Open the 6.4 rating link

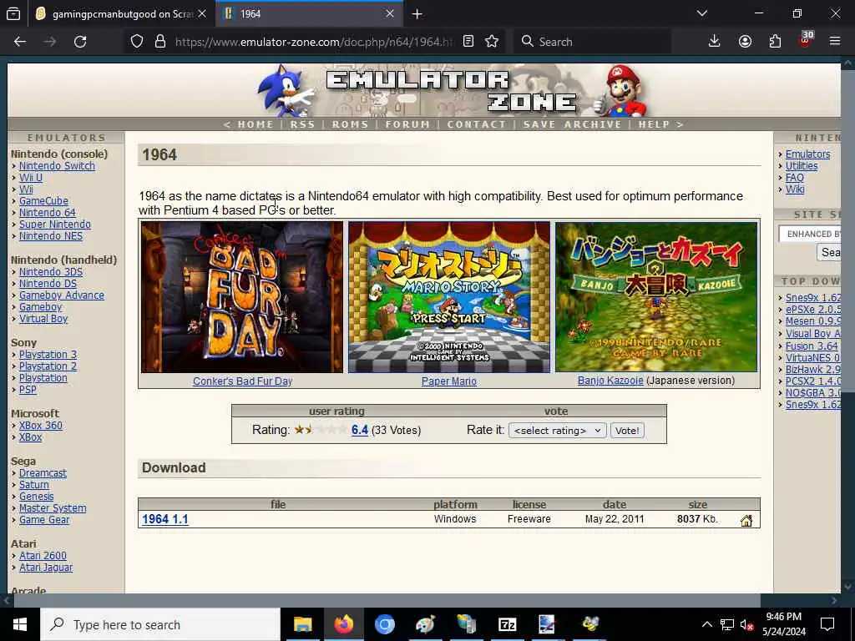(360, 430)
